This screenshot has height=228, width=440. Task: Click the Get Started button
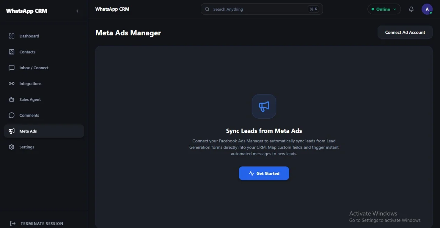[x=264, y=173]
